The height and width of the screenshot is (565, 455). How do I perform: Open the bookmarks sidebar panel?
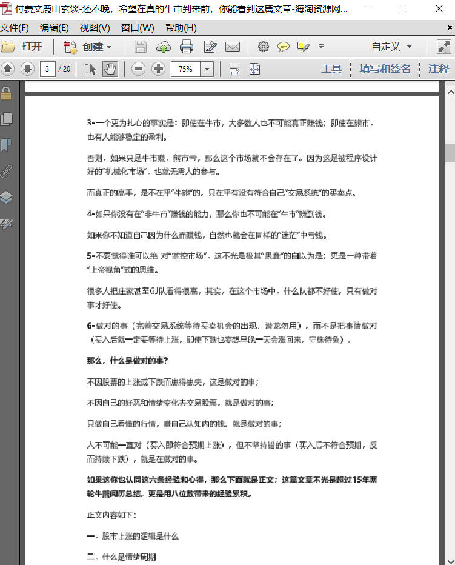pyautogui.click(x=6, y=145)
